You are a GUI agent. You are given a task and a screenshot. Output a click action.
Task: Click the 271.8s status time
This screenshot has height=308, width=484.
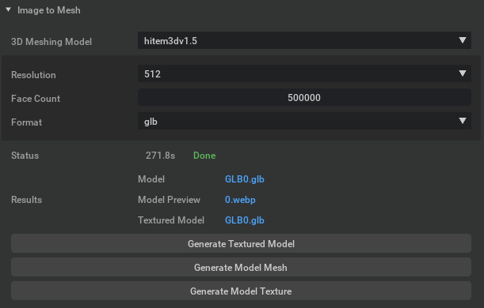pyautogui.click(x=160, y=156)
